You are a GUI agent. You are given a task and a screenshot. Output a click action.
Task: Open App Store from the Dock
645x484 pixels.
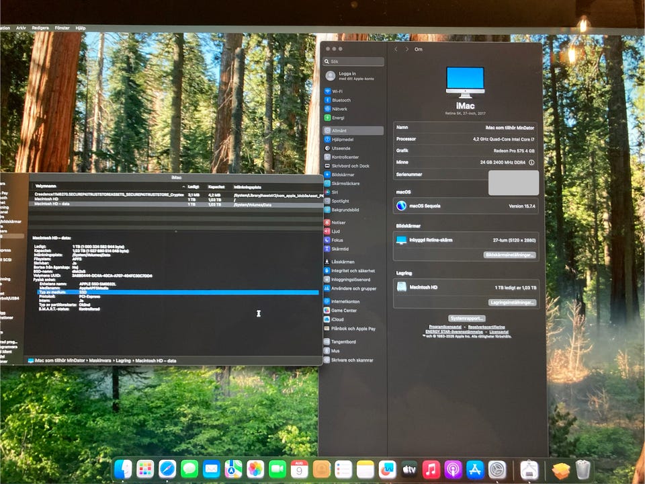click(475, 469)
